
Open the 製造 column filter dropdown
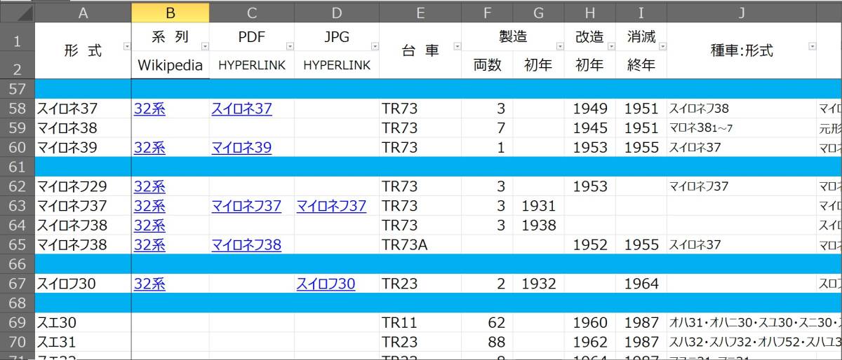coord(560,47)
